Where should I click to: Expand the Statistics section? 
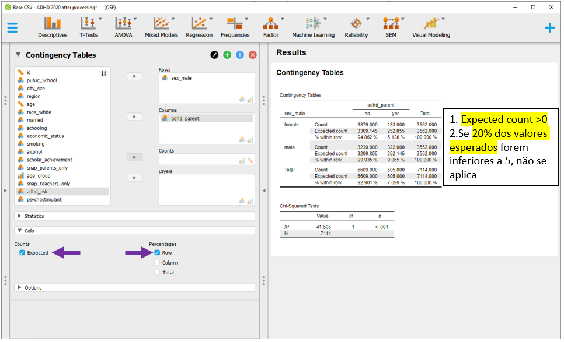tap(34, 216)
